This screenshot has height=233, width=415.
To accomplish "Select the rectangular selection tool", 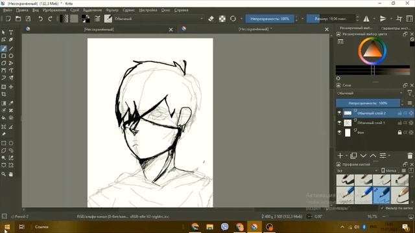I will pos(3,143).
